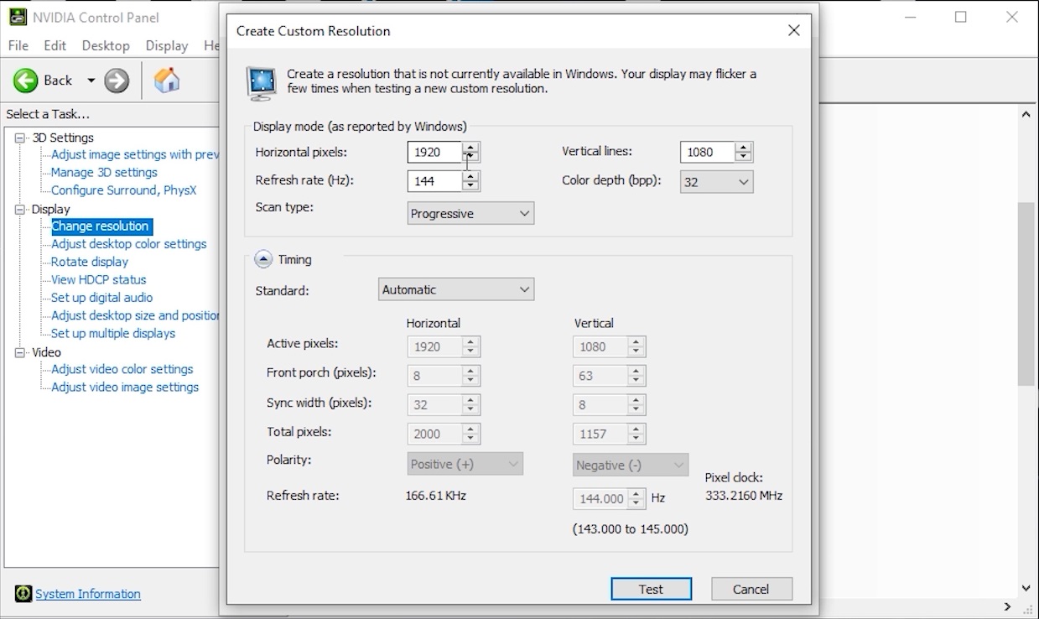
Task: Click the main window scroll-up arrow
Action: coord(1026,114)
